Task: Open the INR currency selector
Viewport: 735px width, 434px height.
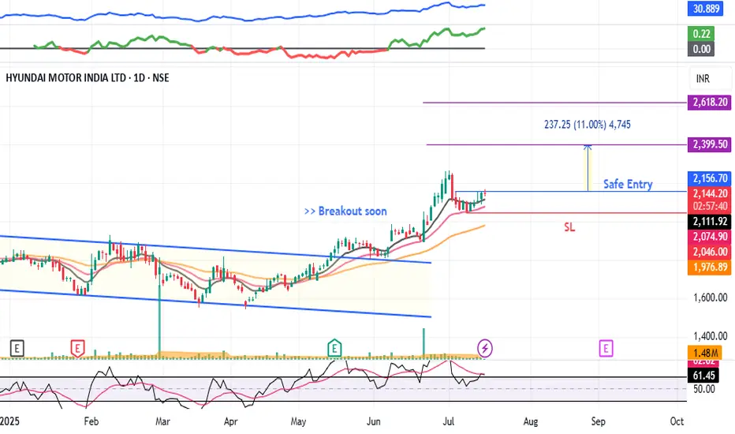Action: [710, 79]
